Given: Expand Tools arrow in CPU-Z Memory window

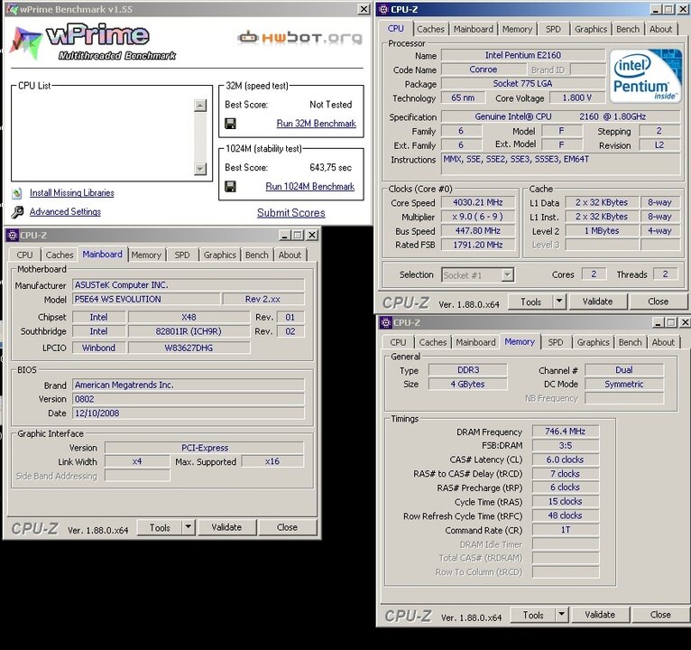Looking at the screenshot, I should (561, 614).
